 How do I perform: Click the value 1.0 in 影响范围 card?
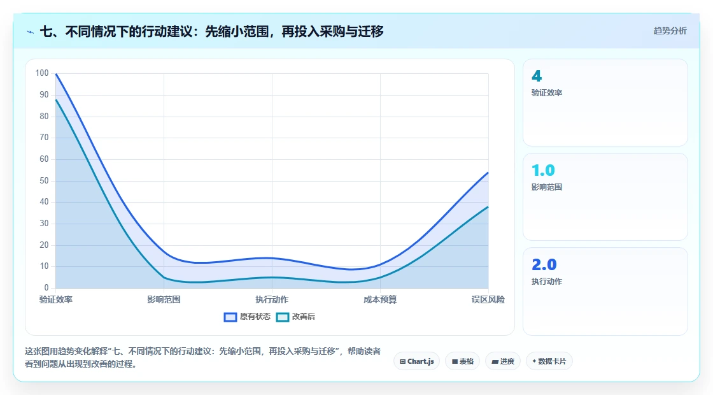tap(544, 170)
